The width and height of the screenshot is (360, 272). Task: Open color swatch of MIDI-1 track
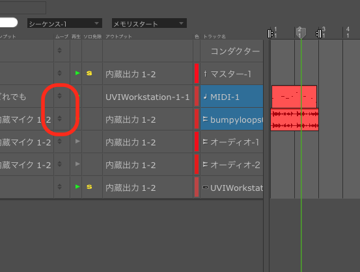click(197, 96)
